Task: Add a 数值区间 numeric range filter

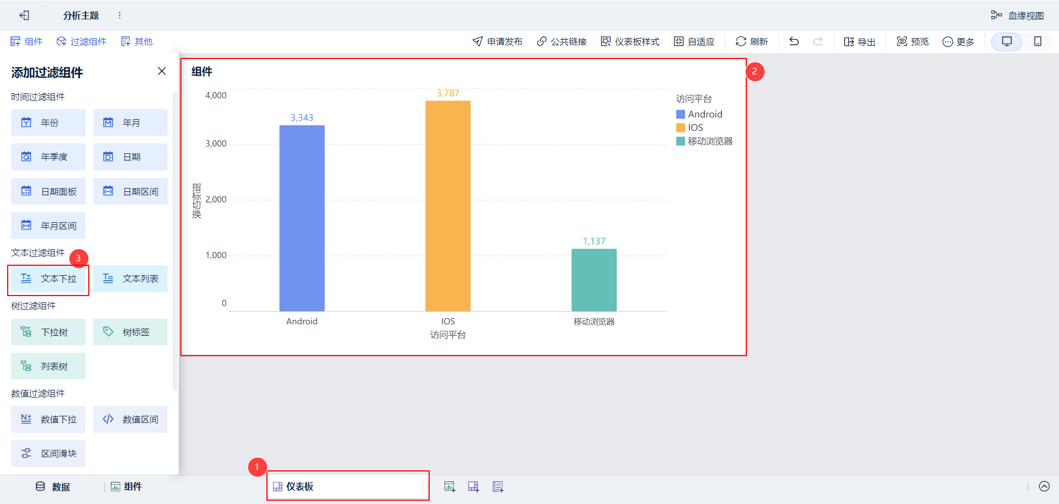Action: click(130, 419)
